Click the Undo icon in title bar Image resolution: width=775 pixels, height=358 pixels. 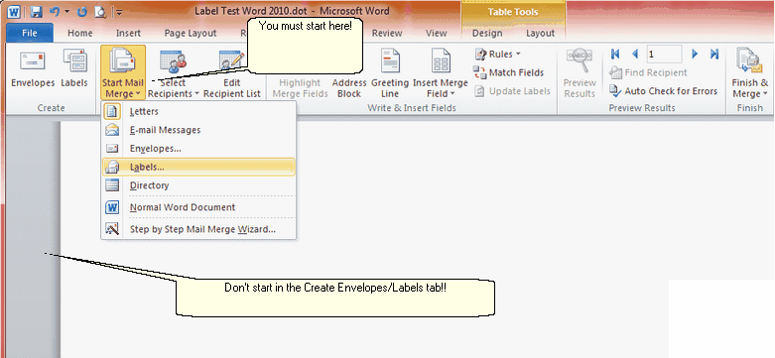[55, 11]
